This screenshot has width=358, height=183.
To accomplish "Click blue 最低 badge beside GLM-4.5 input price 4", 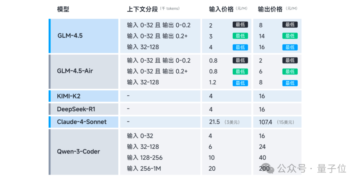I will [x=240, y=47].
